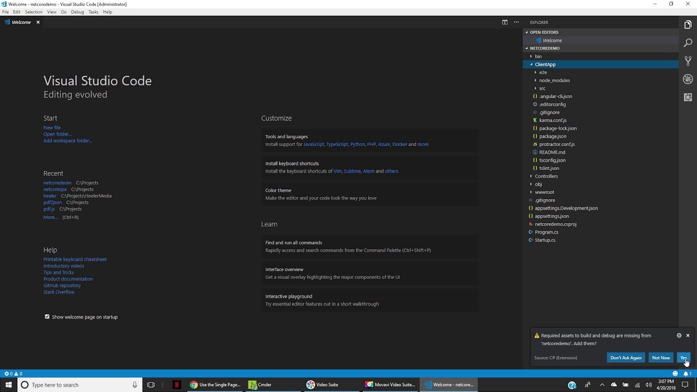Expand the wwwroot folder
Image resolution: width=697 pixels, height=392 pixels.
tap(601, 192)
